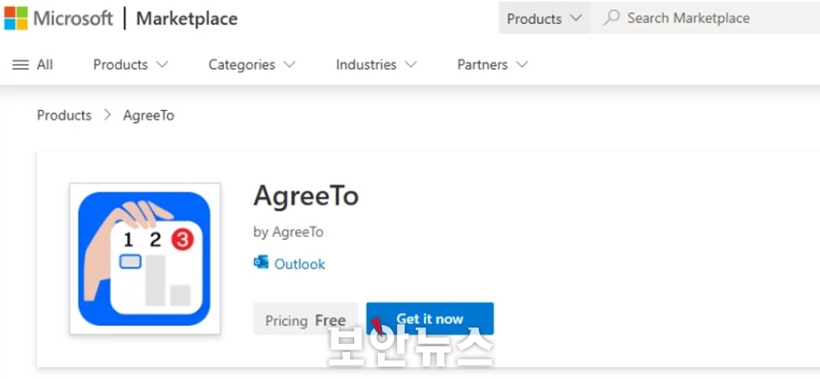Image resolution: width=820 pixels, height=379 pixels.
Task: Expand the Products navigation menu
Action: (130, 65)
